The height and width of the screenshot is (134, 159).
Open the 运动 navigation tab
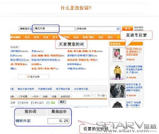coord(76,37)
